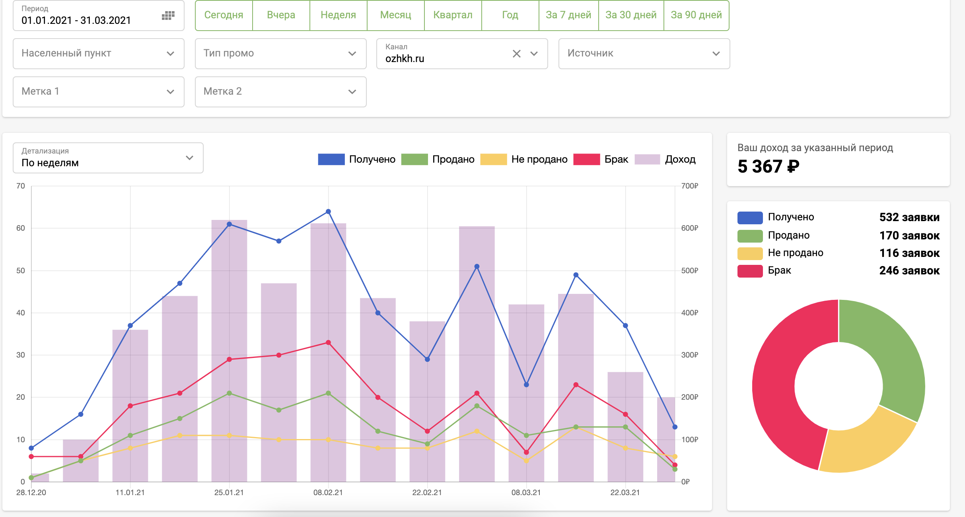
Task: Click the Год period button
Action: pyautogui.click(x=510, y=16)
